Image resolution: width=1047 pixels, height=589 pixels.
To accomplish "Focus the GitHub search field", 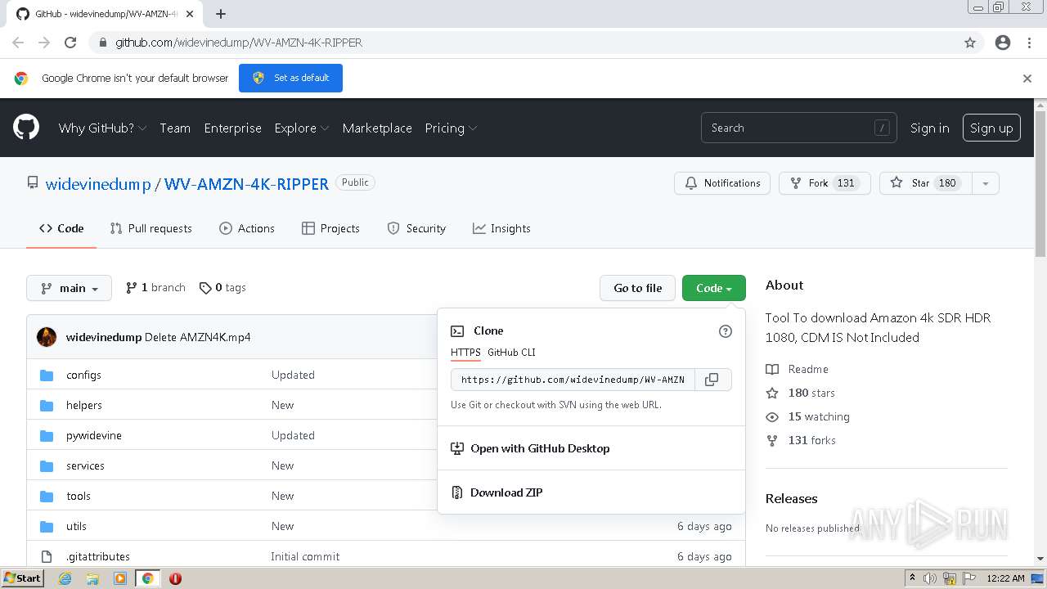I will coord(799,128).
